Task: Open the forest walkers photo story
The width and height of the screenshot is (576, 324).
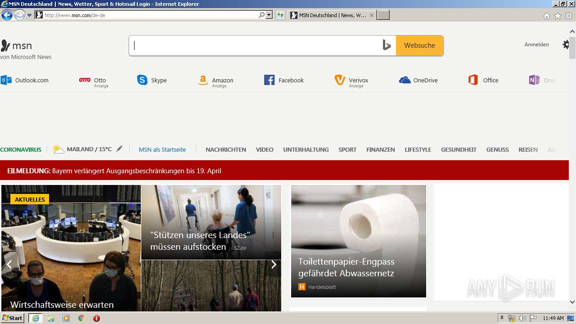Action: [211, 286]
